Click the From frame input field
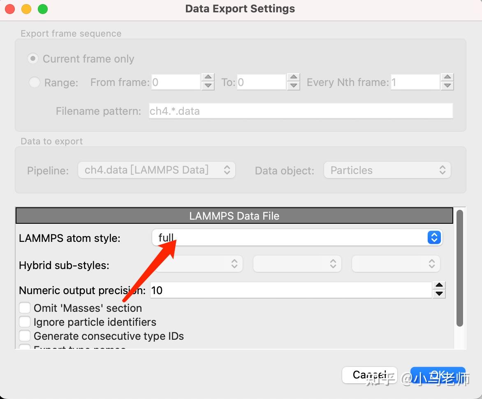 (176, 82)
